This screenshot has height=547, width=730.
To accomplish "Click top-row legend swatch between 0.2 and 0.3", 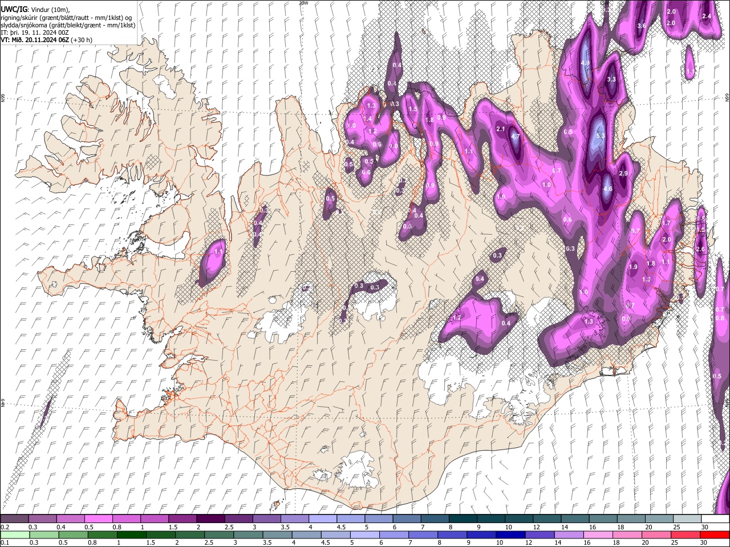I will [x=14, y=519].
